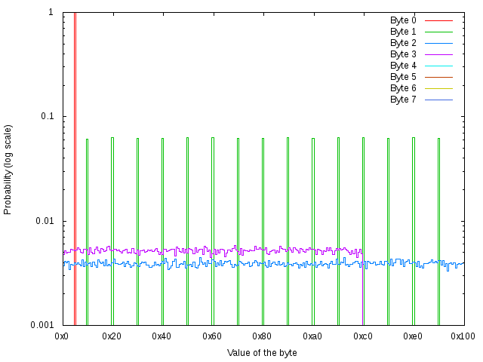The width and height of the screenshot is (483, 362).
Task: Pick the red line sample beside Byte 5
Action: coord(438,77)
